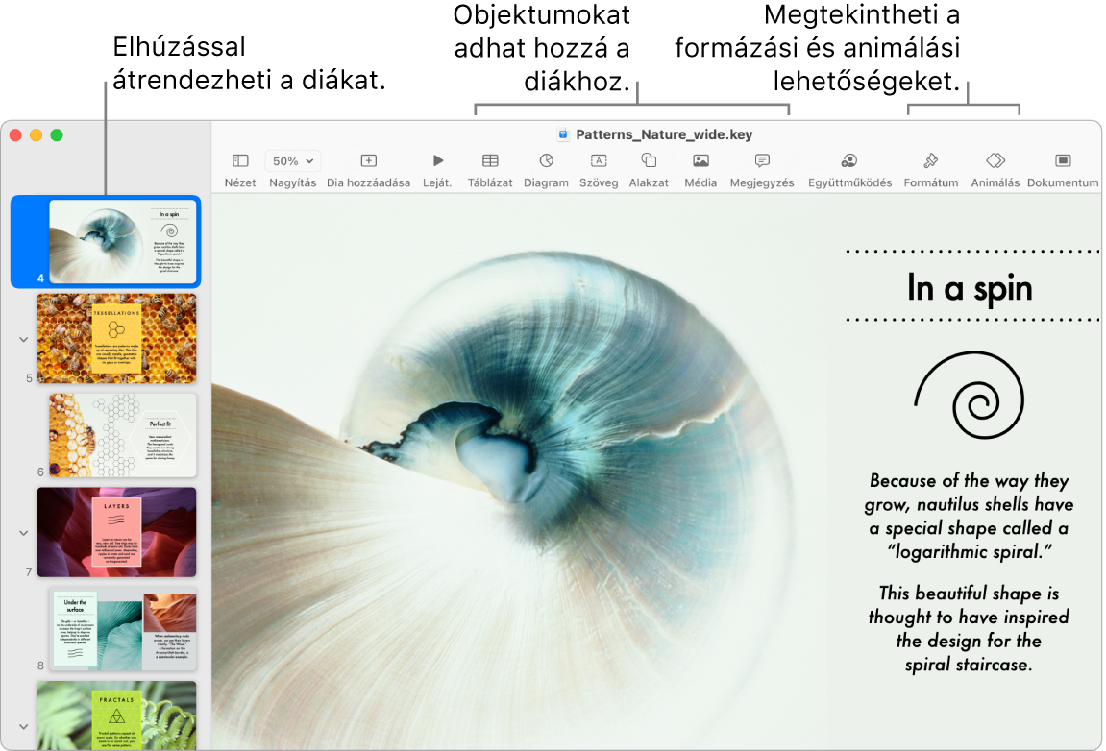Insert a table using the Táblázat icon

[490, 165]
